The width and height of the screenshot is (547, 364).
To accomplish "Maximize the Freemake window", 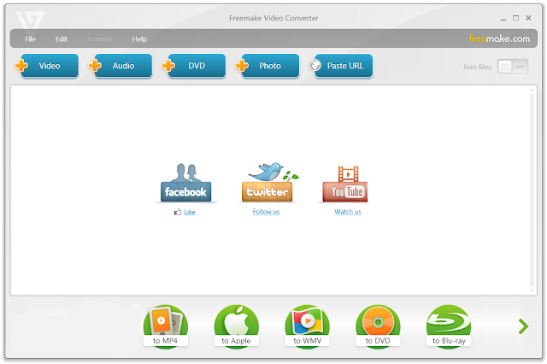I will click(515, 18).
